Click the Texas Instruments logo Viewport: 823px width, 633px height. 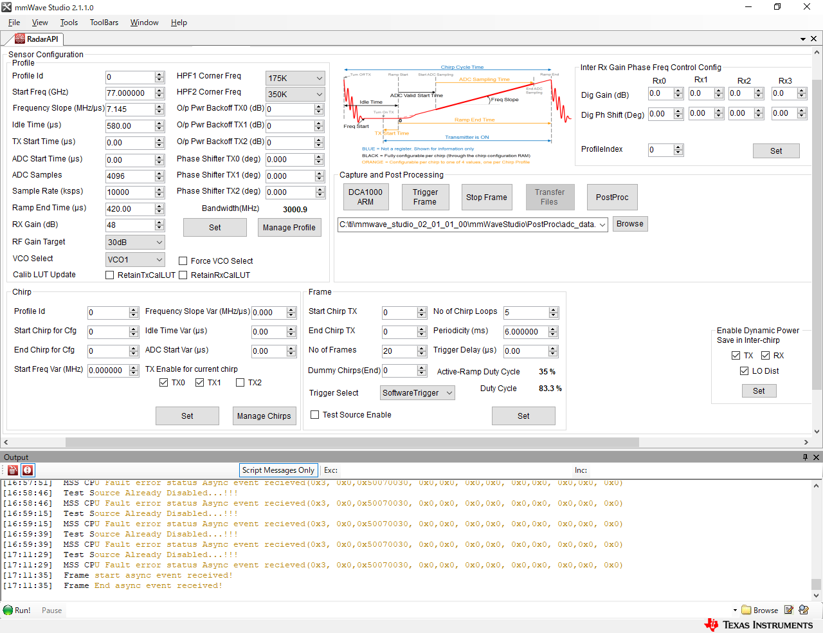[x=759, y=625]
